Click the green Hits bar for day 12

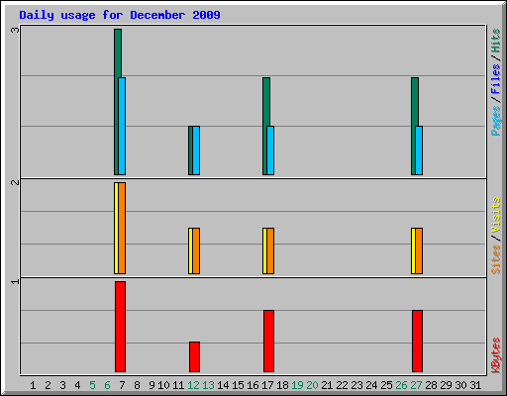pyautogui.click(x=190, y=150)
